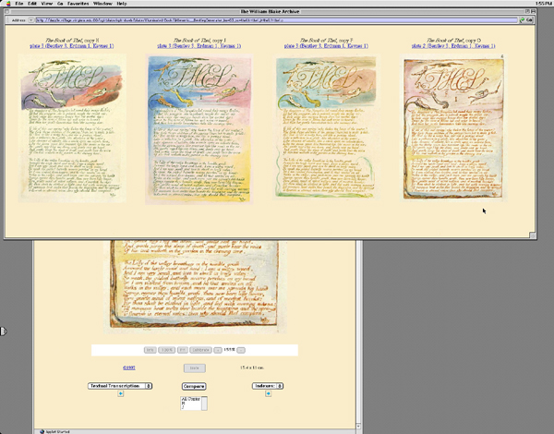Click the grayed button below the applet toolbar

tap(194, 368)
